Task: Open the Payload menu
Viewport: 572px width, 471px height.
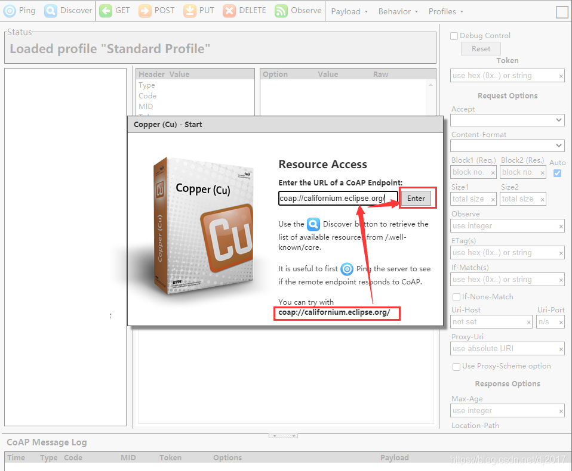Action: (x=349, y=12)
